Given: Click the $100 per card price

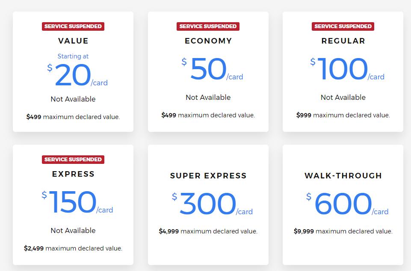Looking at the screenshot, I should (347, 70).
